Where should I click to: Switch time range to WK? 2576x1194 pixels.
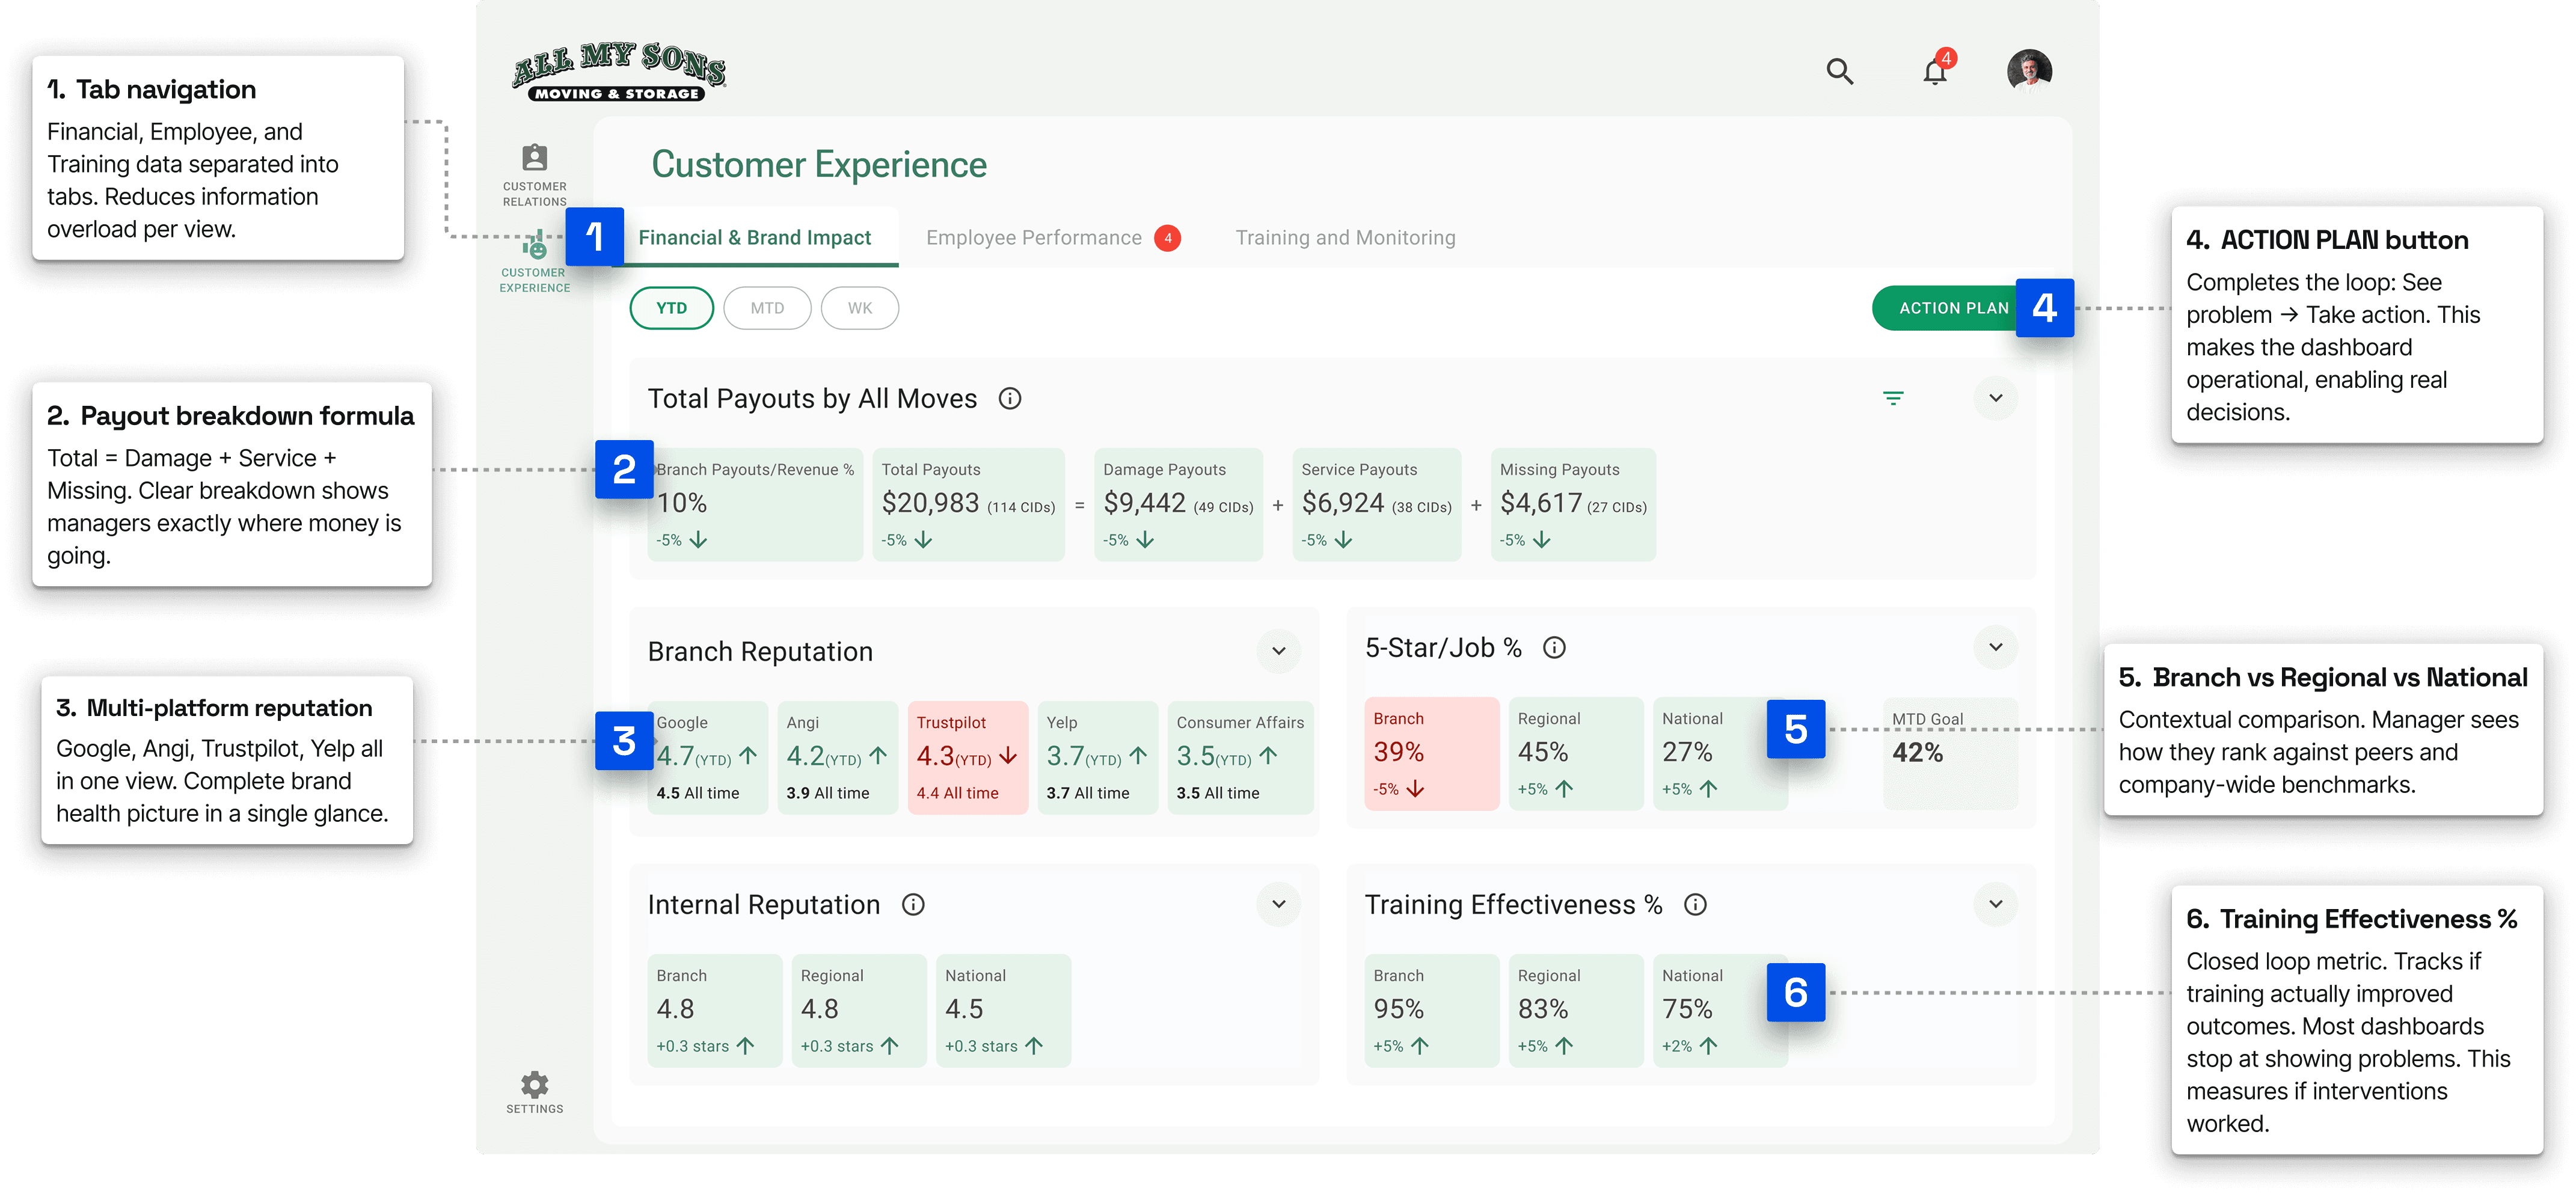[x=859, y=308]
